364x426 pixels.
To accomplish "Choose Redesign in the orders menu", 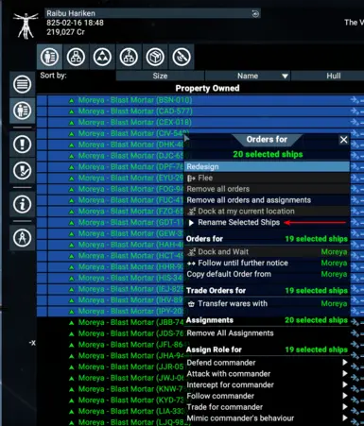I will (x=268, y=166).
